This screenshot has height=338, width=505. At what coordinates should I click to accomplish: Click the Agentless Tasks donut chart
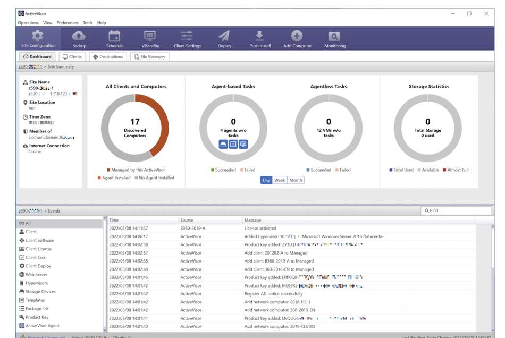coord(329,128)
